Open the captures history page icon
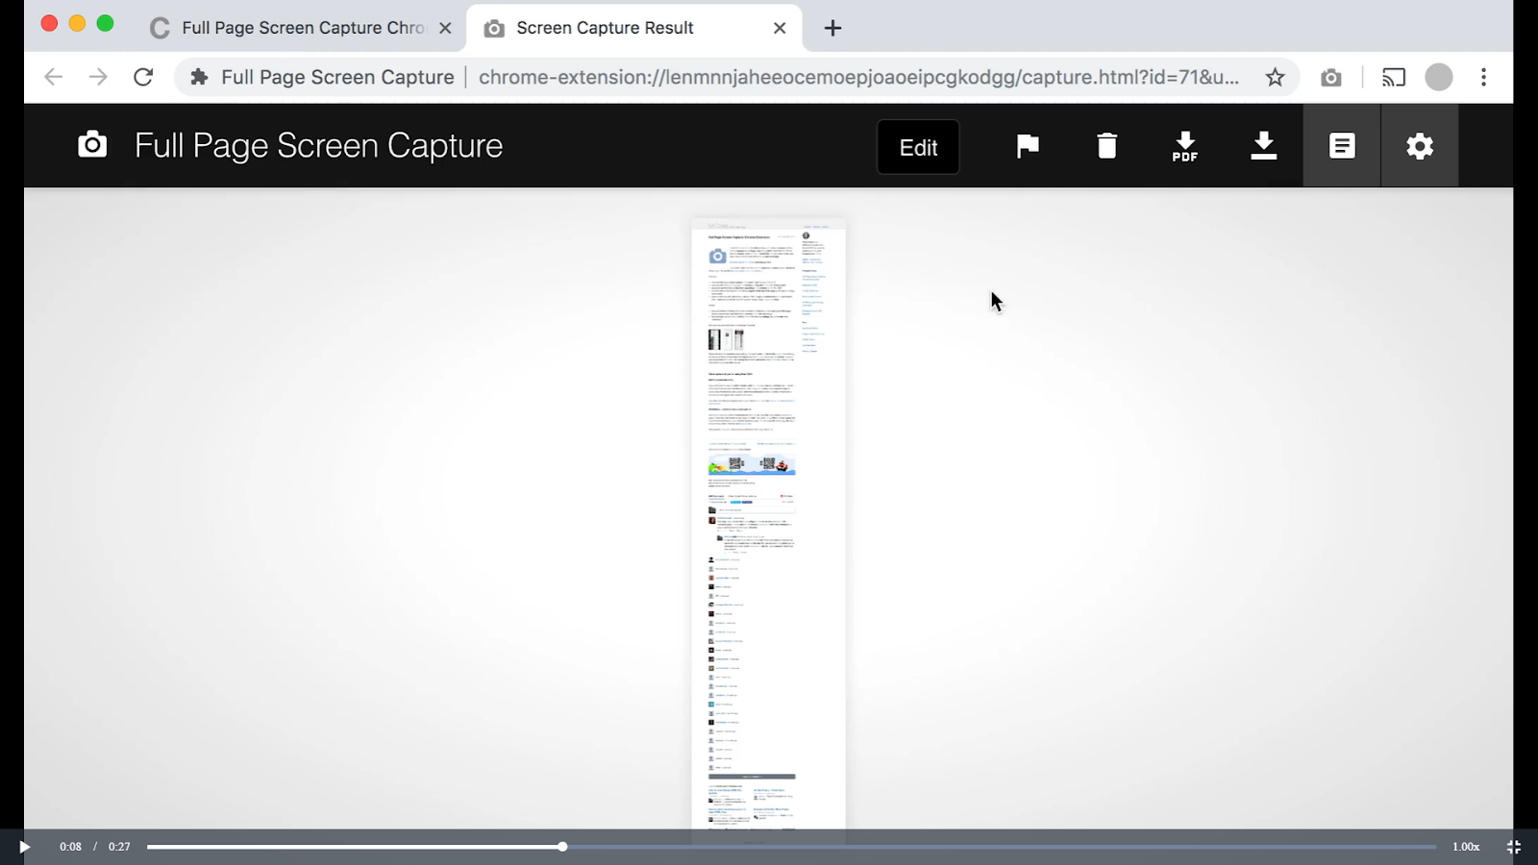The width and height of the screenshot is (1538, 865). (1342, 146)
